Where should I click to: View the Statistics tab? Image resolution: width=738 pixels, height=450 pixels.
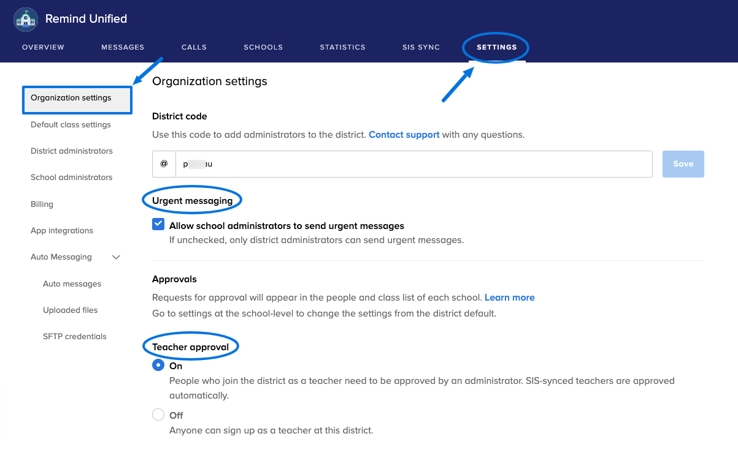(x=342, y=47)
